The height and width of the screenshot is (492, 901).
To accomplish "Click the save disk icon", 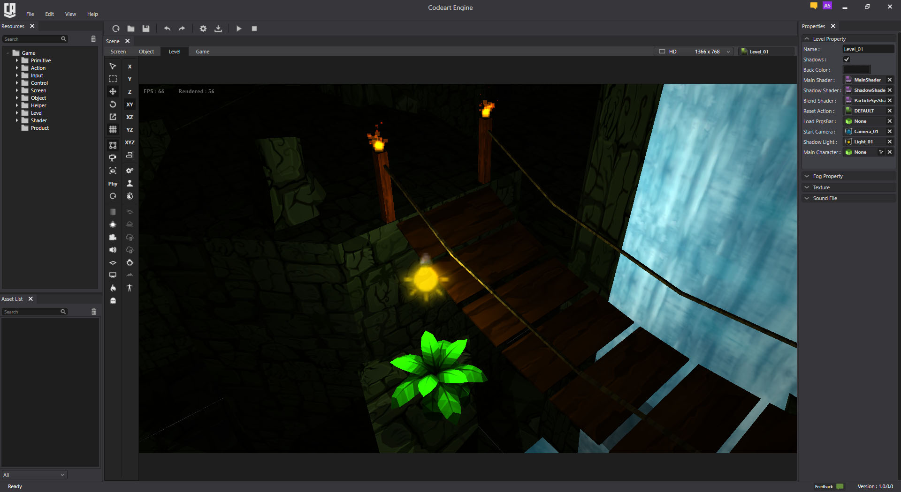I will coord(146,29).
